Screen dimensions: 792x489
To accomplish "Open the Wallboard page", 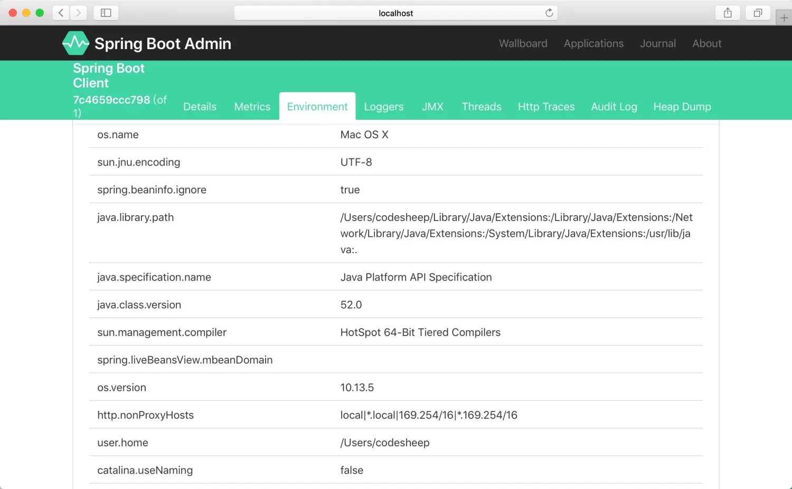I will [x=523, y=43].
